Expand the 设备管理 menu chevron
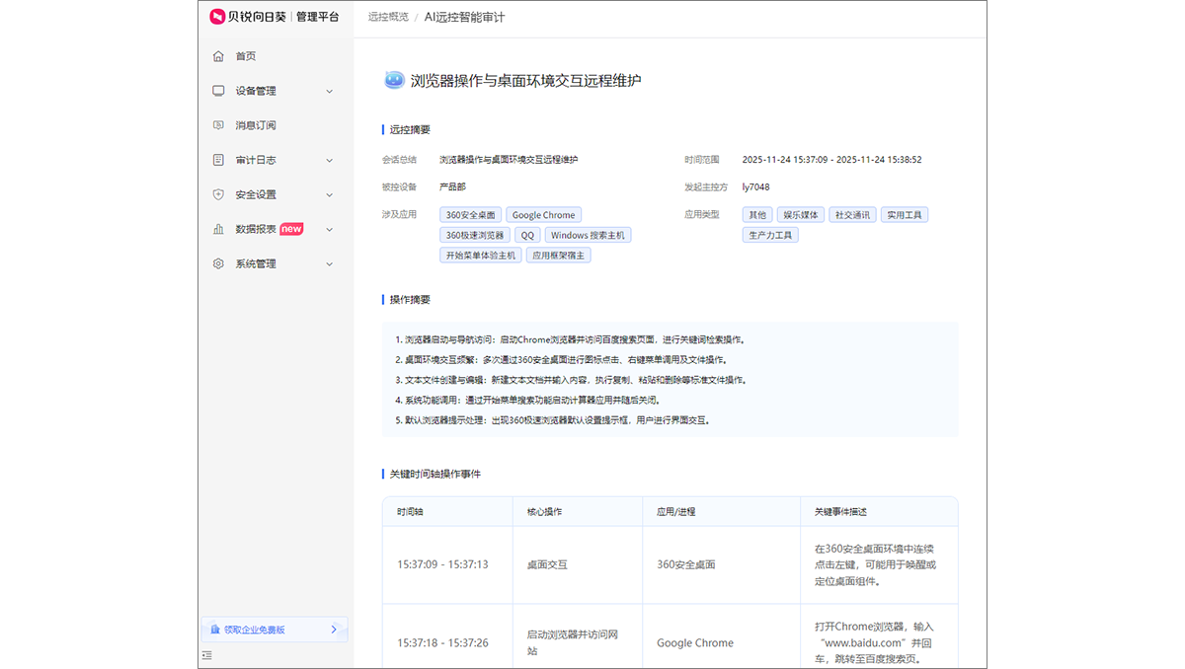This screenshot has height=669, width=1185. click(330, 90)
